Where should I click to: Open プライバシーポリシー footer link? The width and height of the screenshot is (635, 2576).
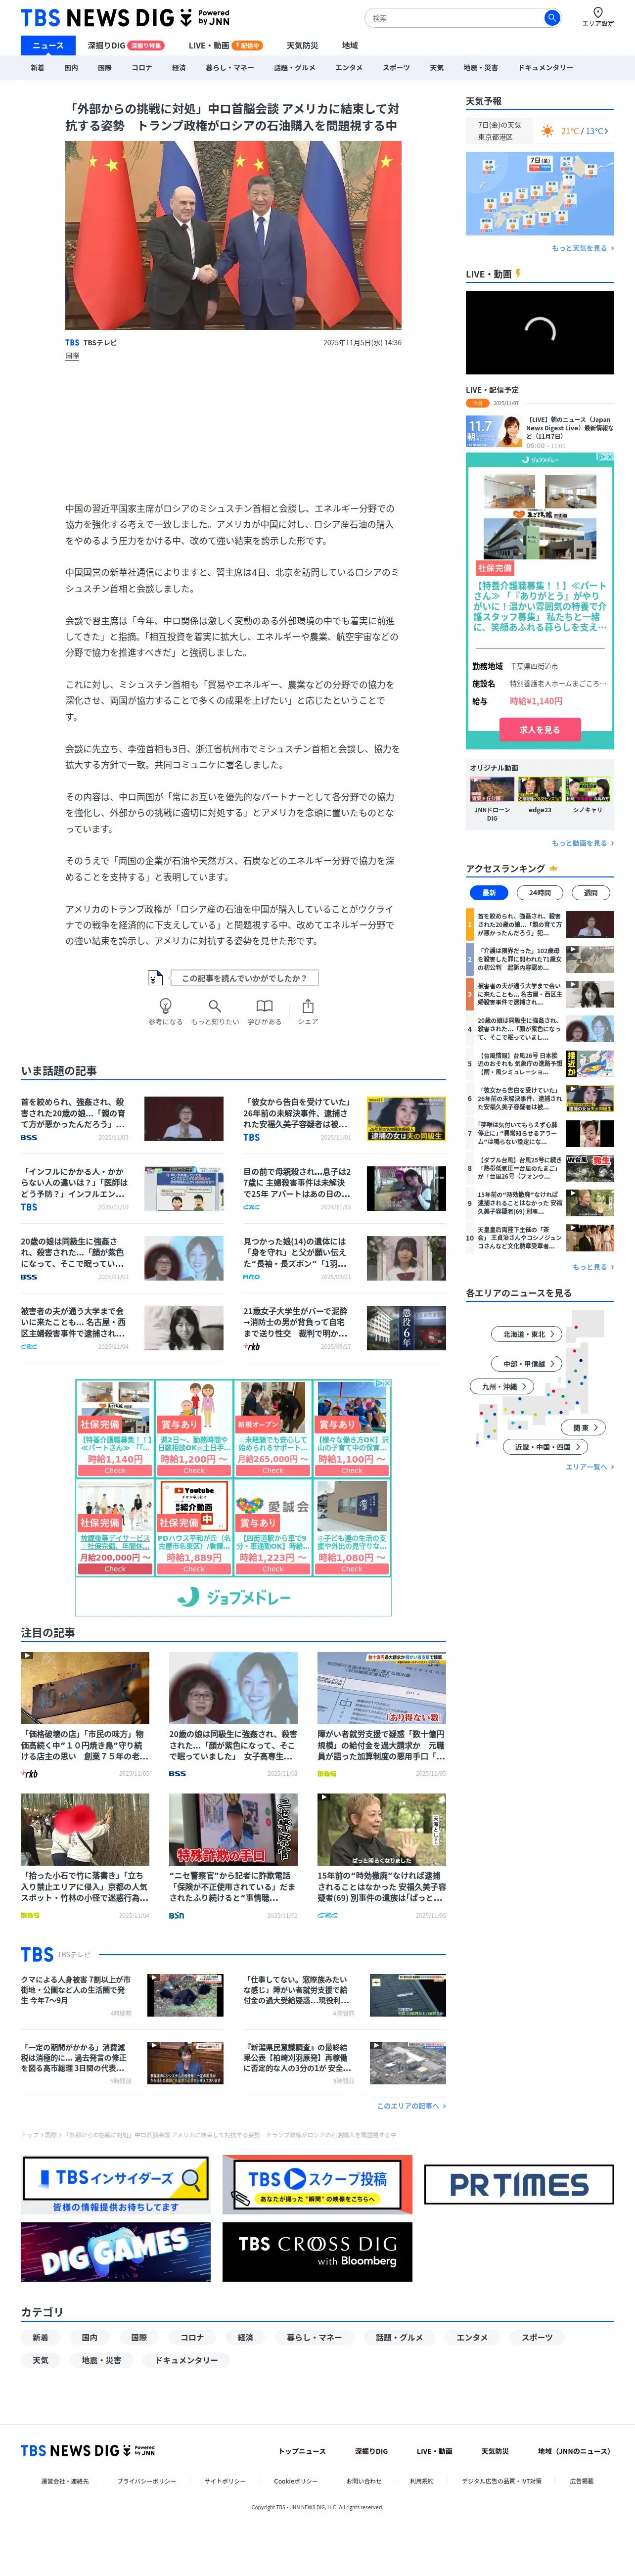146,2481
